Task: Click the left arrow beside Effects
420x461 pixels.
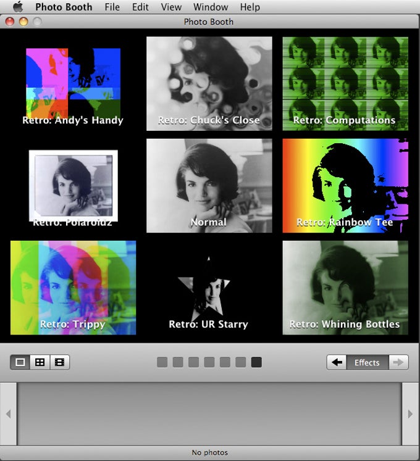Action: [337, 362]
